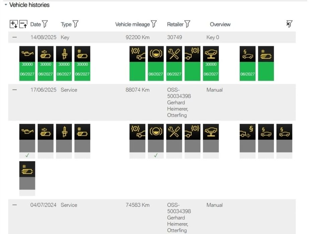Image resolution: width=323 pixels, height=234 pixels.
Task: Select wrench-screwdriver service icon in 17/06/2025 row
Action: tap(174, 132)
